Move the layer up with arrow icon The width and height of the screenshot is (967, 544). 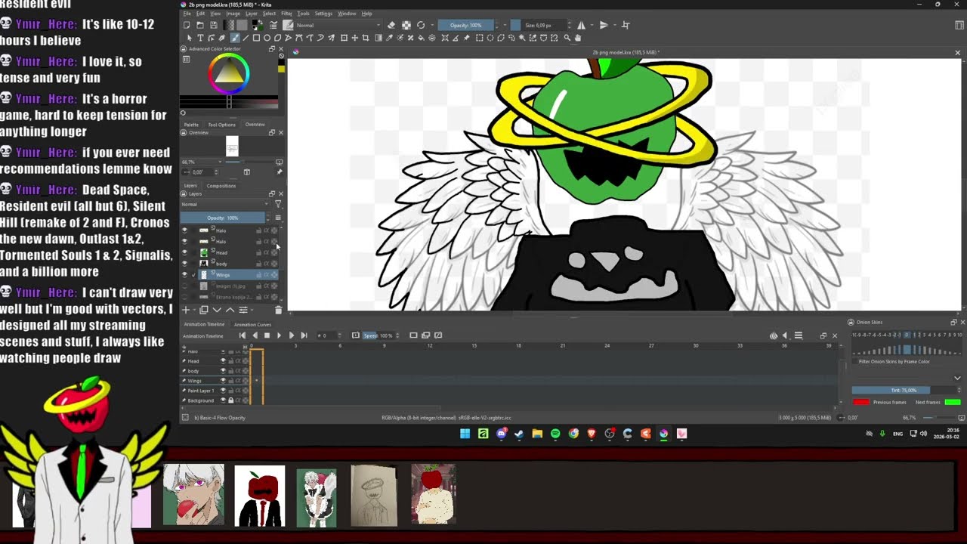pyautogui.click(x=230, y=310)
